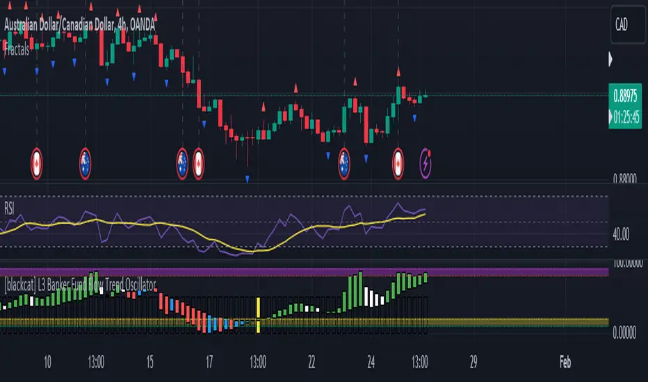The image size is (648, 382).
Task: Open Canada flag event right of adjacent Australia flag
Action: 198,163
